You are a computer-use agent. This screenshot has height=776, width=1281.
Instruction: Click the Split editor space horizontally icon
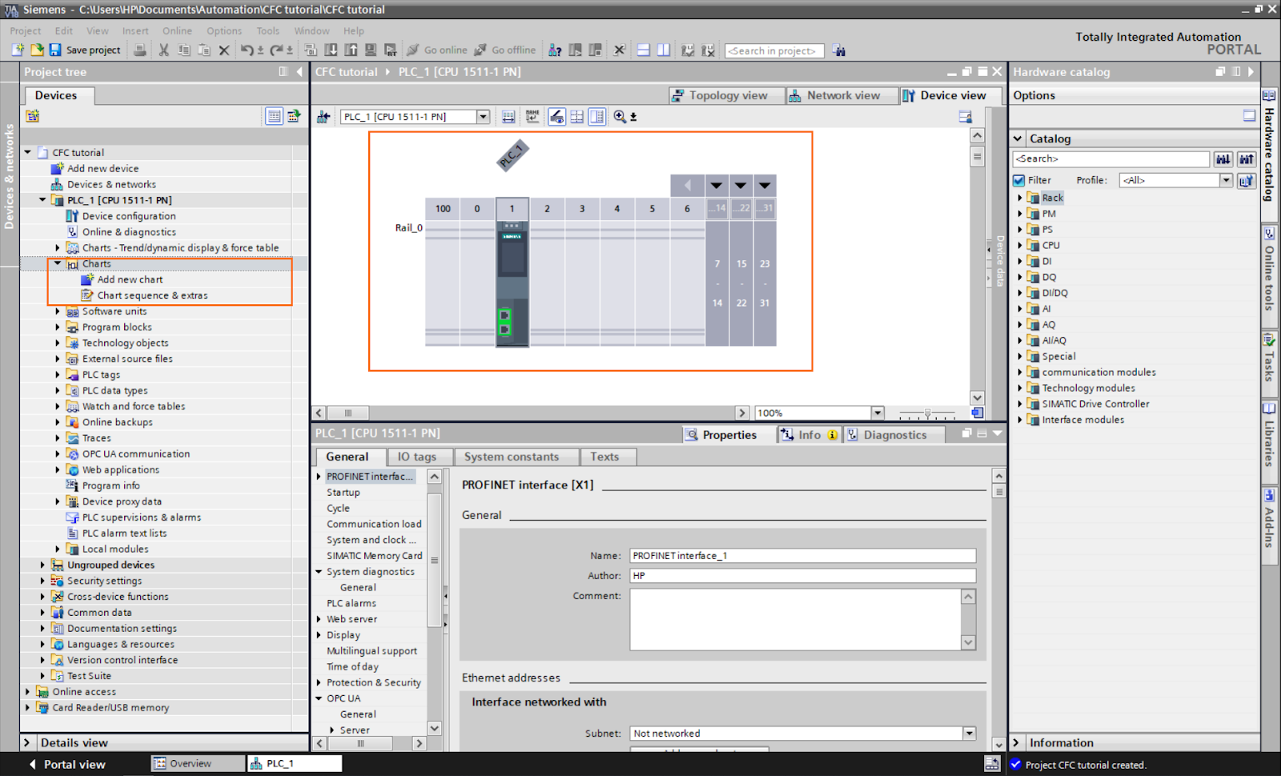[644, 50]
